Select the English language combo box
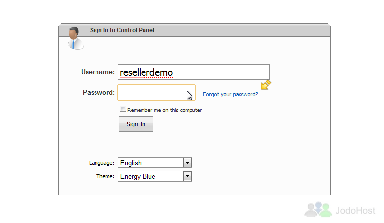 pyautogui.click(x=155, y=163)
